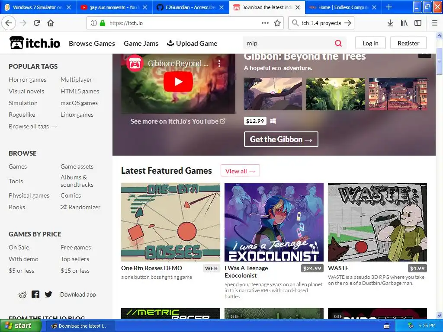Click the Log in button
Viewport: 443px width, 332px height.
click(370, 43)
